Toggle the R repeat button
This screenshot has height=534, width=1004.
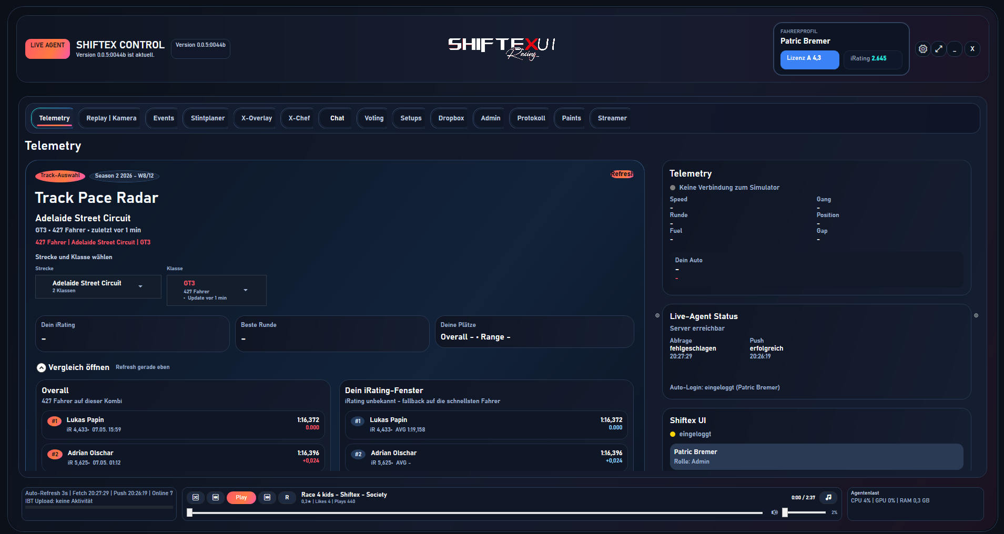287,497
